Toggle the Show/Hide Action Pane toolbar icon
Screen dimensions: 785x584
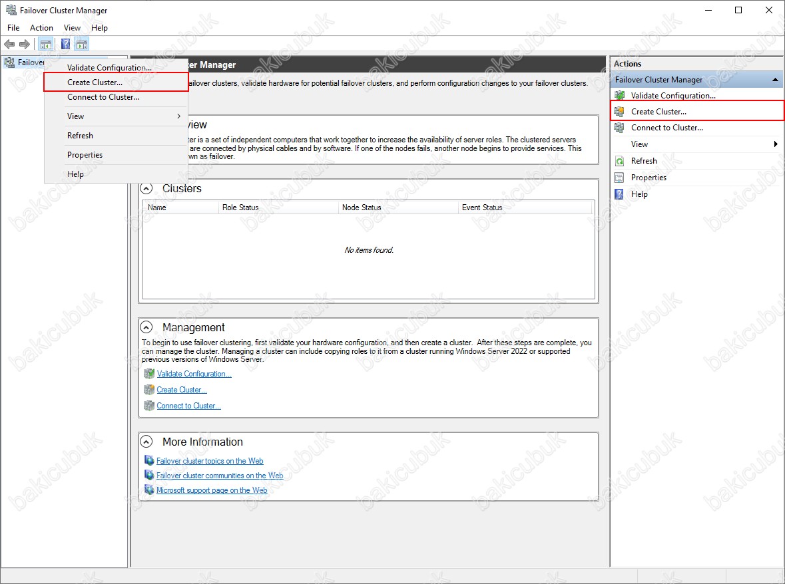tap(82, 45)
